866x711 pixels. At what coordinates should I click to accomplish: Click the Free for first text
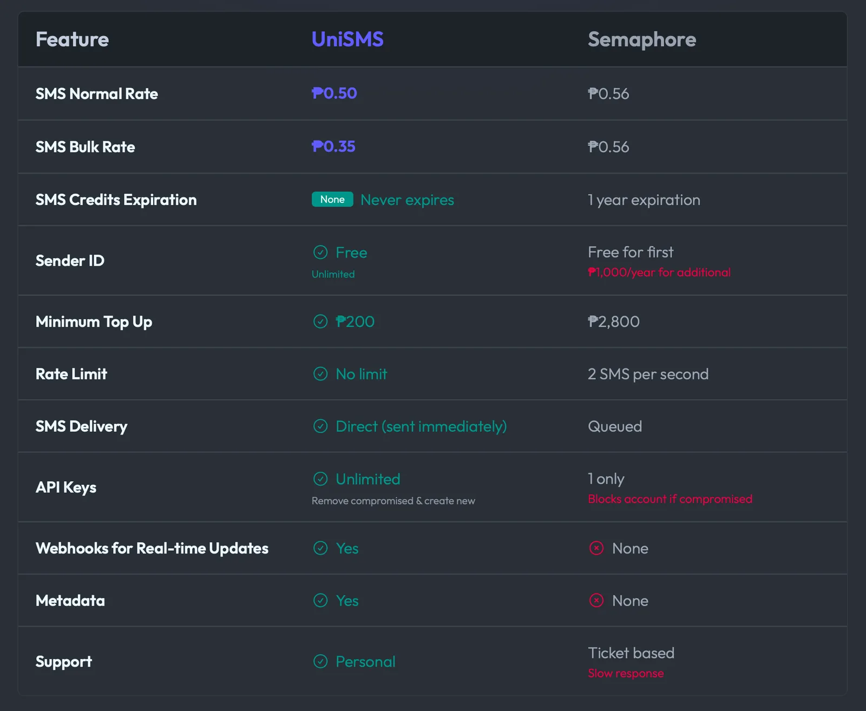631,252
